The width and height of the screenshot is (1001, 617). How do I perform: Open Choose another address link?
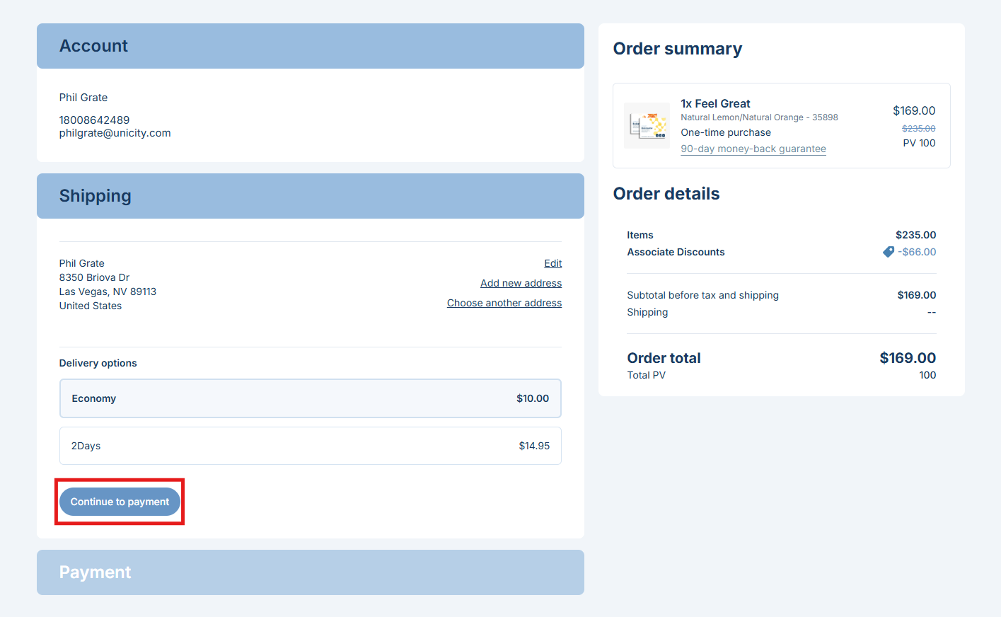[504, 303]
